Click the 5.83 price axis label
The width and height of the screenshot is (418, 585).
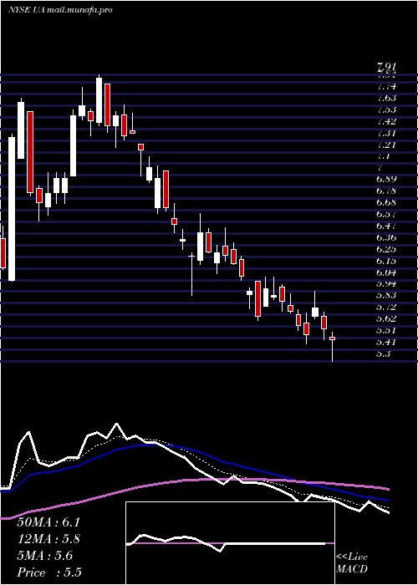[x=386, y=295]
